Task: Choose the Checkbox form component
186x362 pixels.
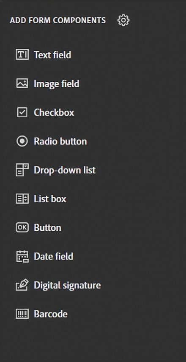Action: (x=45, y=113)
